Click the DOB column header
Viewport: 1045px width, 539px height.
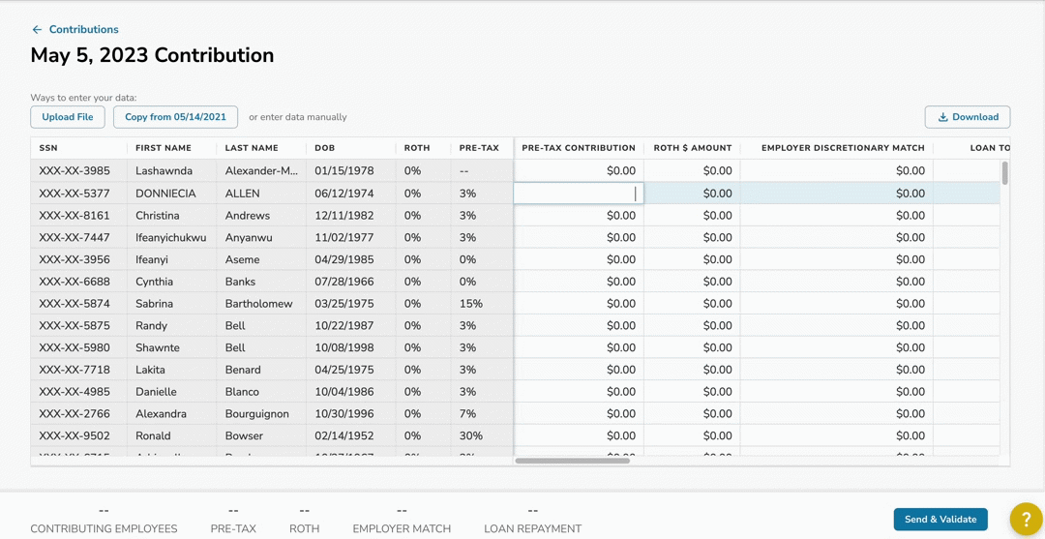coord(324,148)
